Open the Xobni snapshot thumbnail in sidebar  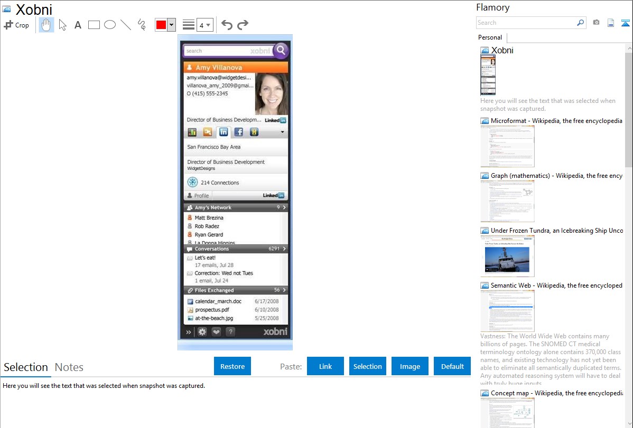488,75
